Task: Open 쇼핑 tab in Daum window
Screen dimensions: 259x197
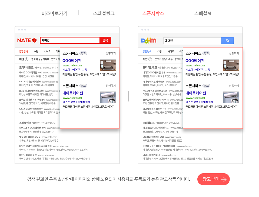Action: tap(160, 52)
